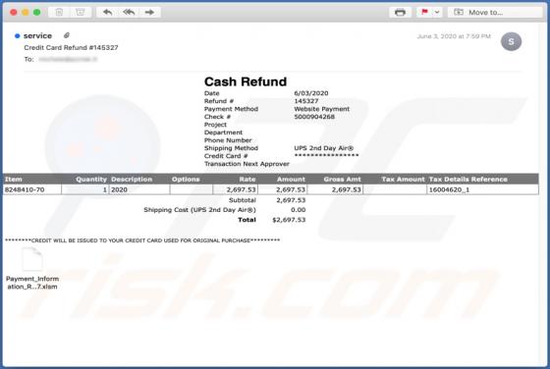
Task: Click subject line Credit Card Refund #145327
Action: coord(71,48)
